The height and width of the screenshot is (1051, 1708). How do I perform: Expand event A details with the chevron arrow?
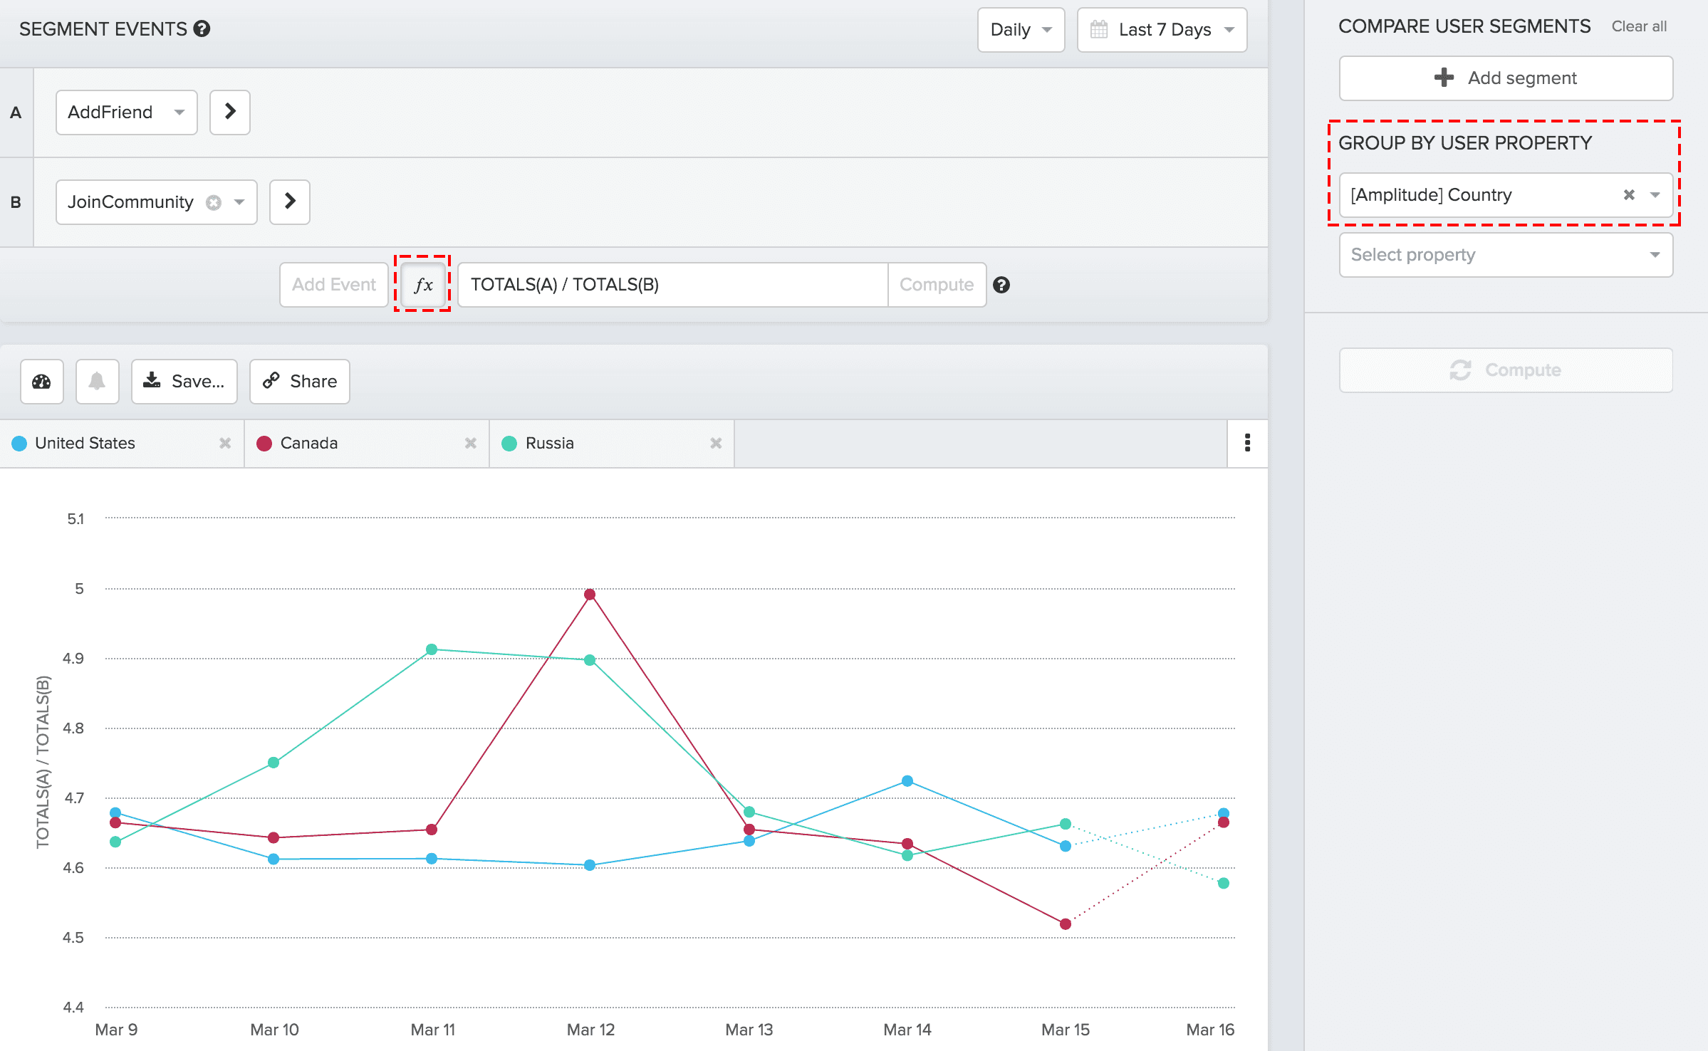click(229, 112)
